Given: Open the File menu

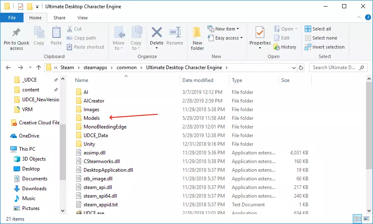Looking at the screenshot, I should point(12,18).
